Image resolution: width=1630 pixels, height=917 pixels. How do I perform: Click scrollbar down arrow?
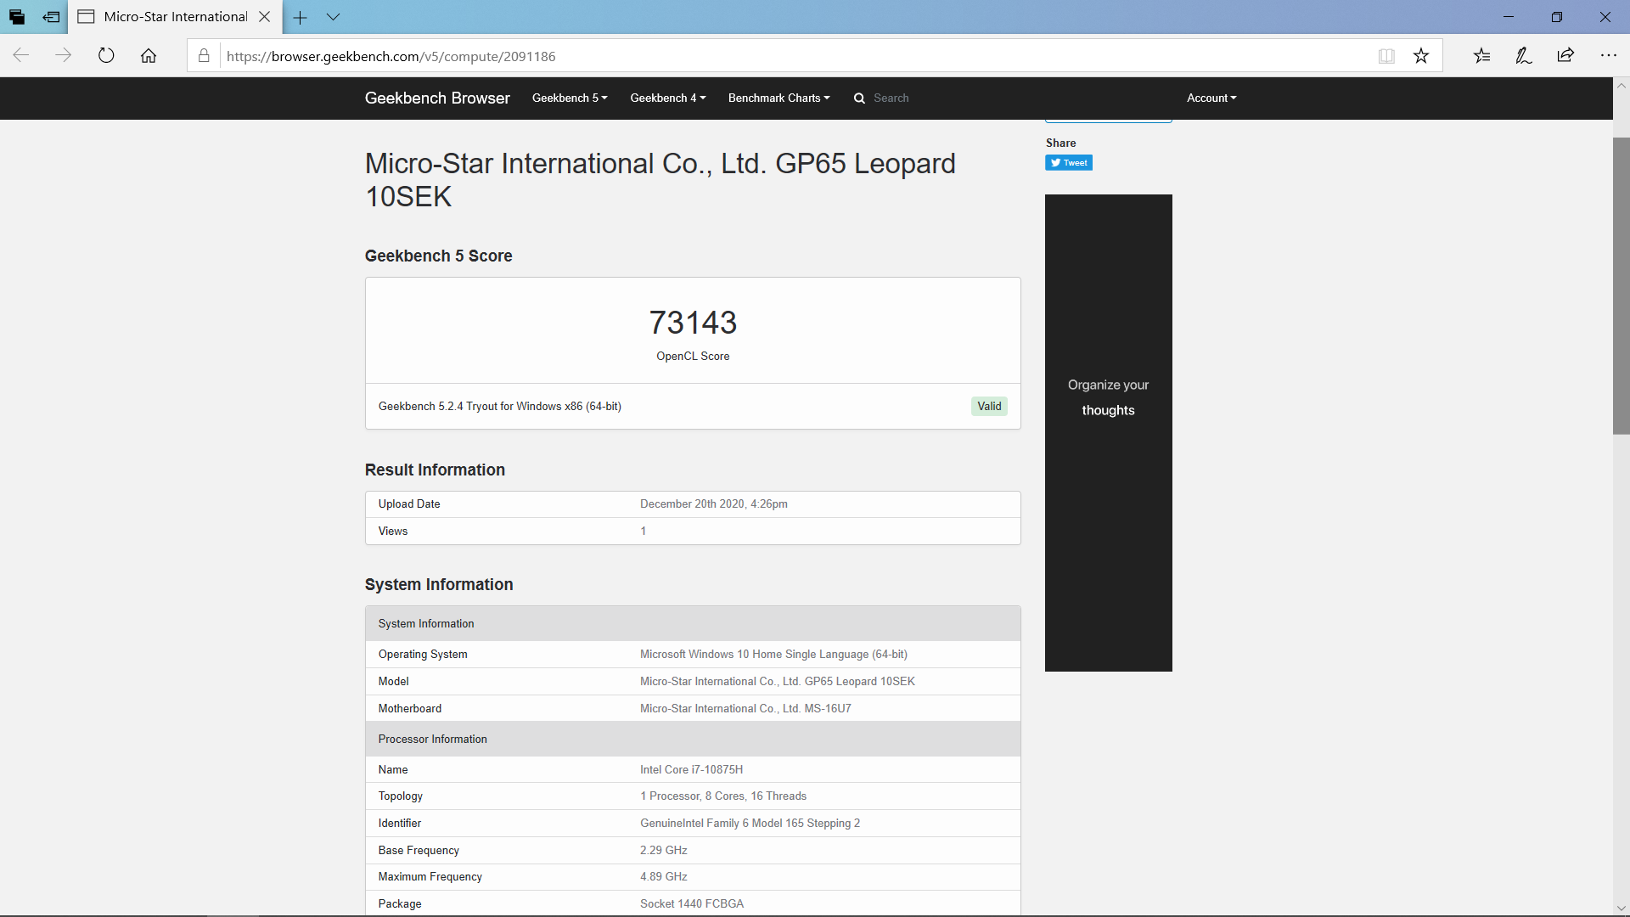[x=1621, y=908]
